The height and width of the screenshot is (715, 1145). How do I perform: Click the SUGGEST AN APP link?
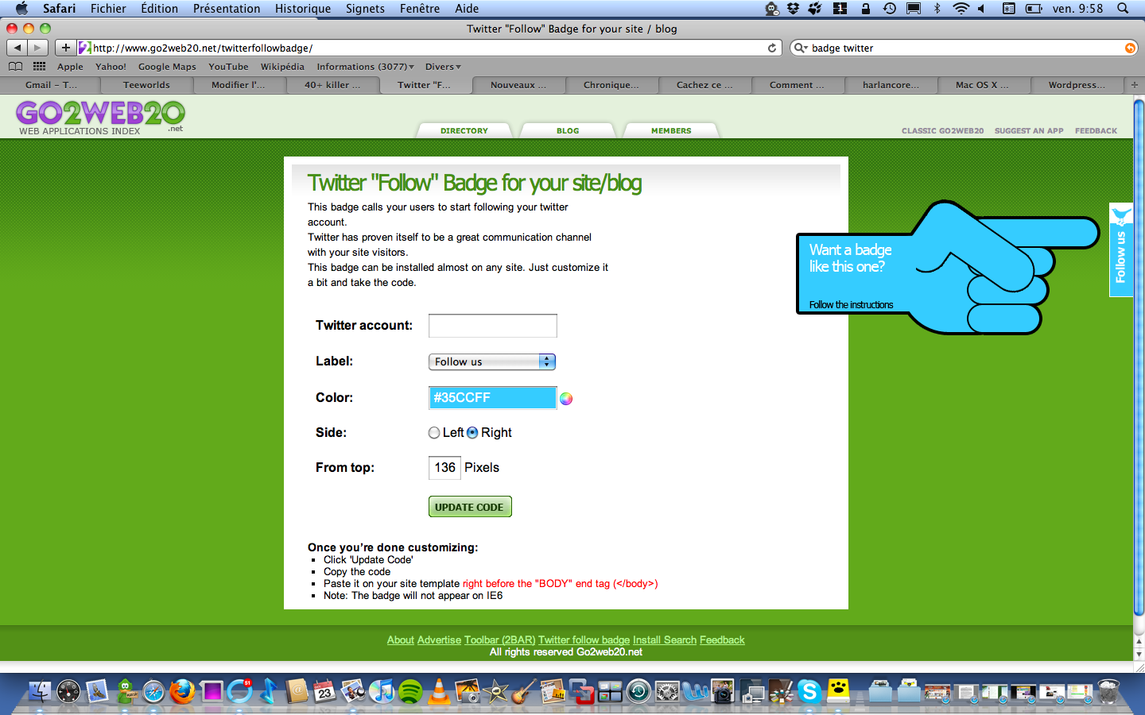tap(1029, 130)
